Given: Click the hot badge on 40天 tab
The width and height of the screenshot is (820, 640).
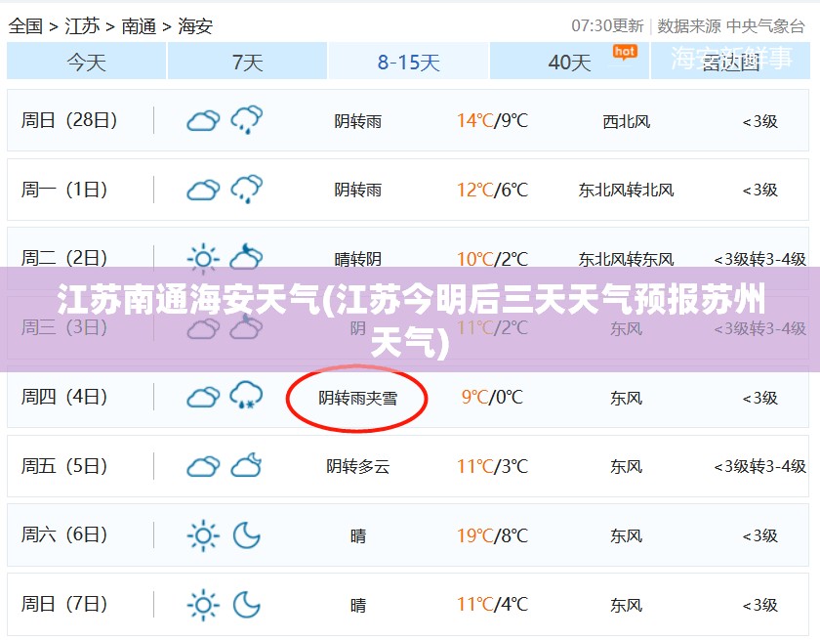Looking at the screenshot, I should tap(625, 52).
